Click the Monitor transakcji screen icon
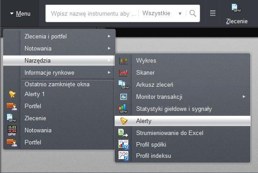The height and width of the screenshot is (173, 258). [124, 97]
